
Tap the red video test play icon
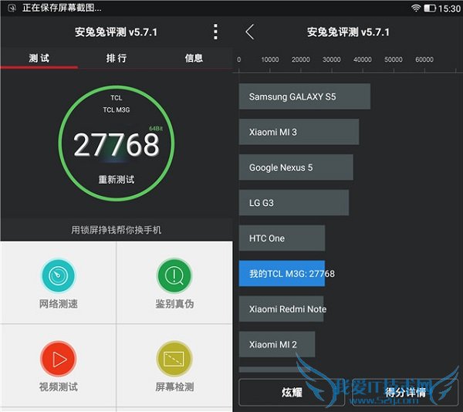(x=59, y=359)
